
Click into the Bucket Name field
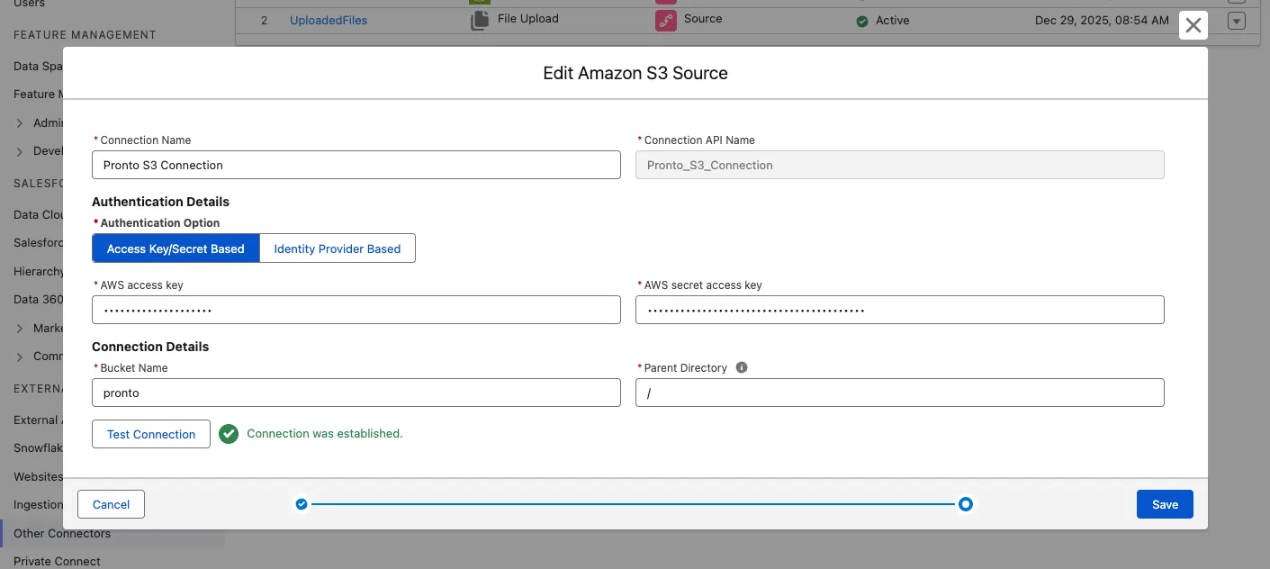[x=356, y=393]
